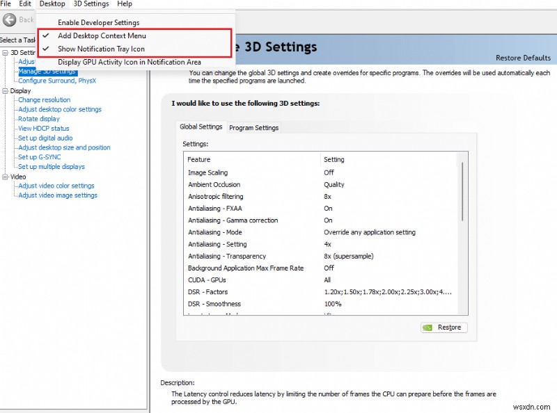Open the Edit menu
Viewport: 557px width, 413px height.
pos(25,3)
